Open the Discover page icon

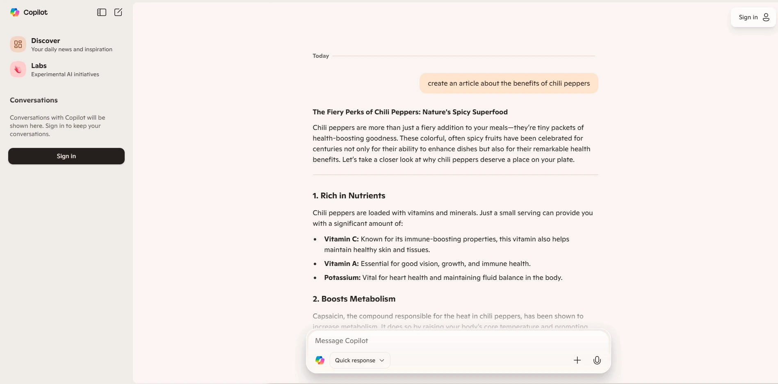pos(18,44)
